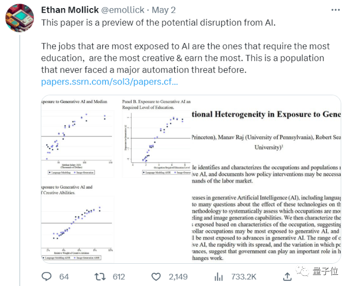Click the 733.2K views count
Screen dimensions: 349x286
[243, 276]
